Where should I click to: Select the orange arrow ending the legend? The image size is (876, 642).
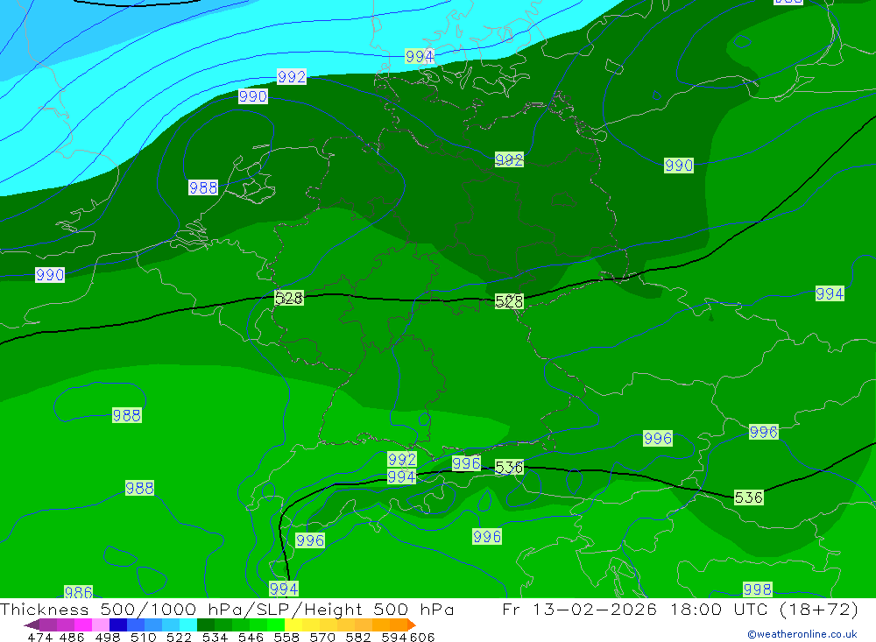click(412, 624)
